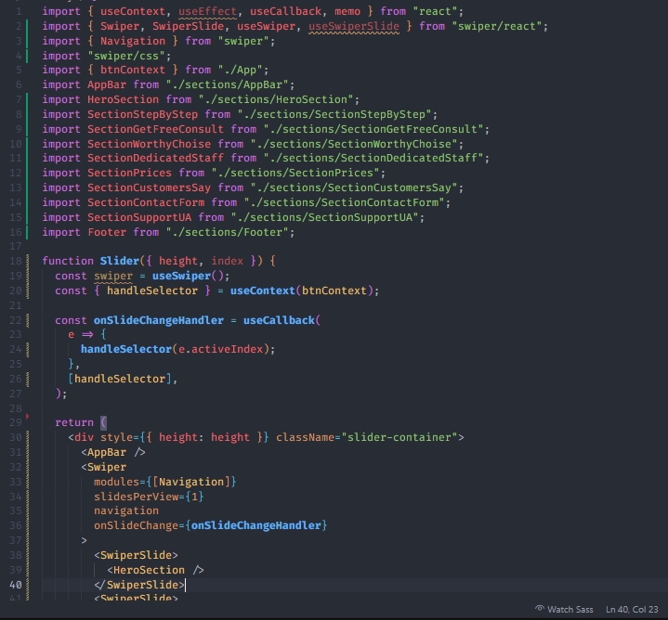Viewport: 668px width, 620px height.
Task: Click "./sections/AppBar" path on line 6
Action: tap(227, 84)
